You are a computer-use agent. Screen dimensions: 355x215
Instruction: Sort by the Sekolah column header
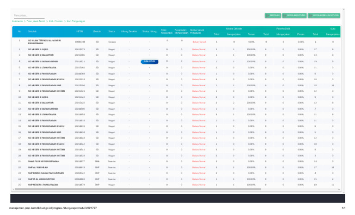coord(32,31)
